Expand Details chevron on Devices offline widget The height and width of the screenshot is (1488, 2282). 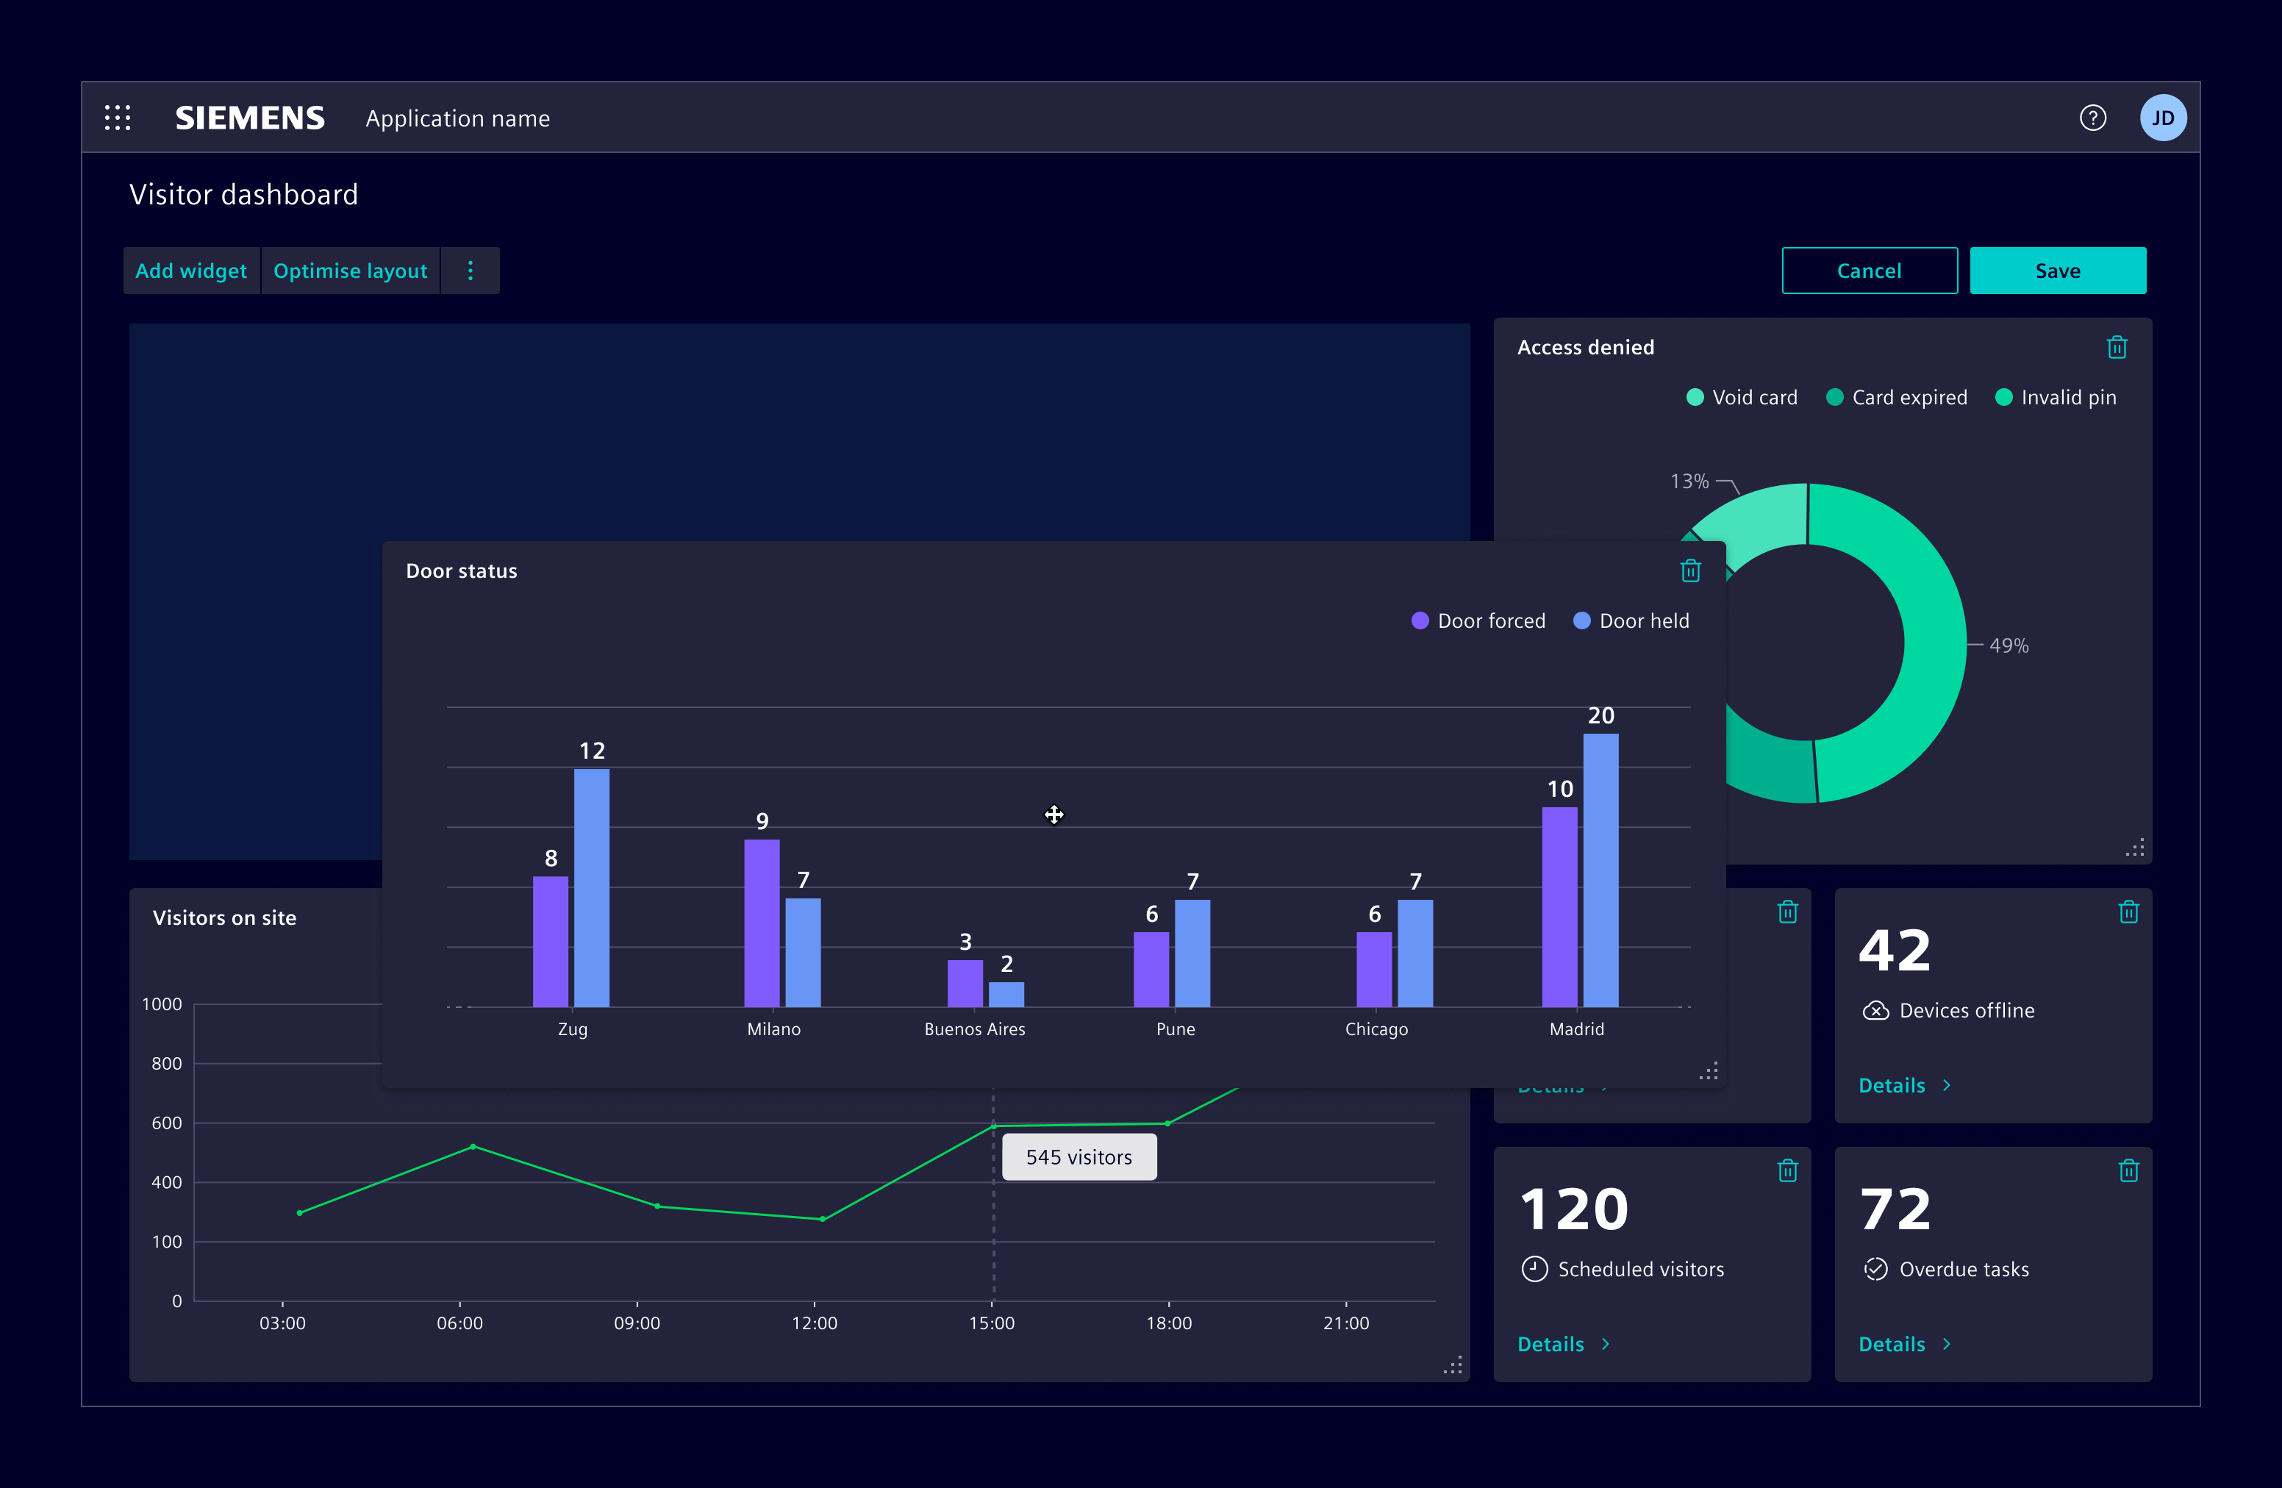click(x=1947, y=1084)
